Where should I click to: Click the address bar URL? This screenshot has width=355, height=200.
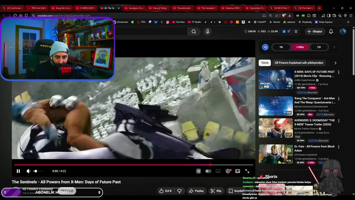pyautogui.click(x=64, y=16)
